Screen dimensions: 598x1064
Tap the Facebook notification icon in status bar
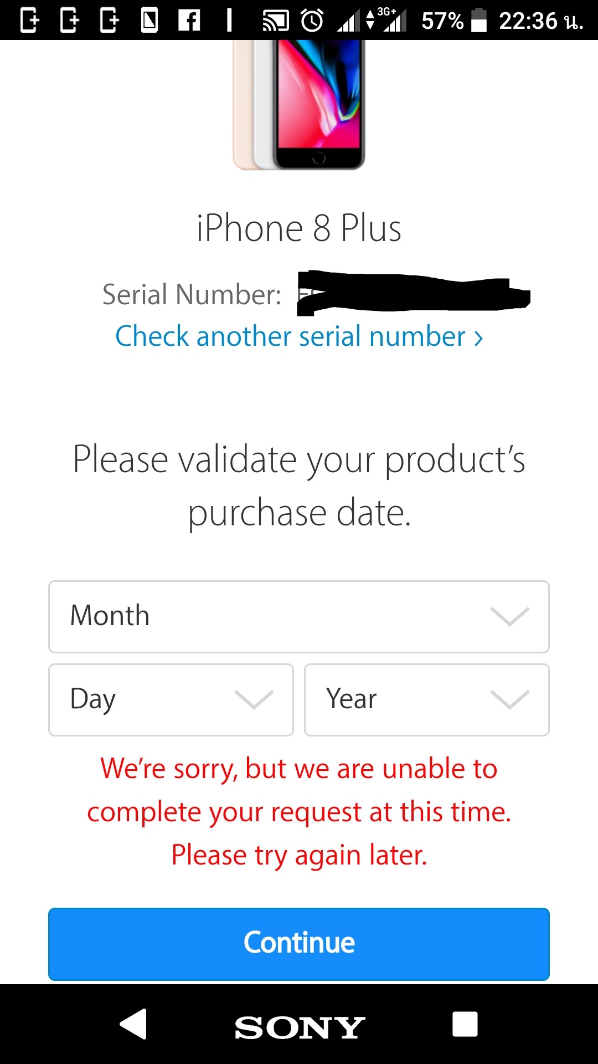click(x=189, y=21)
